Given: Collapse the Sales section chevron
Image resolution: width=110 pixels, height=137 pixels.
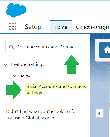Looking at the screenshot, I should pyautogui.click(x=14, y=76).
